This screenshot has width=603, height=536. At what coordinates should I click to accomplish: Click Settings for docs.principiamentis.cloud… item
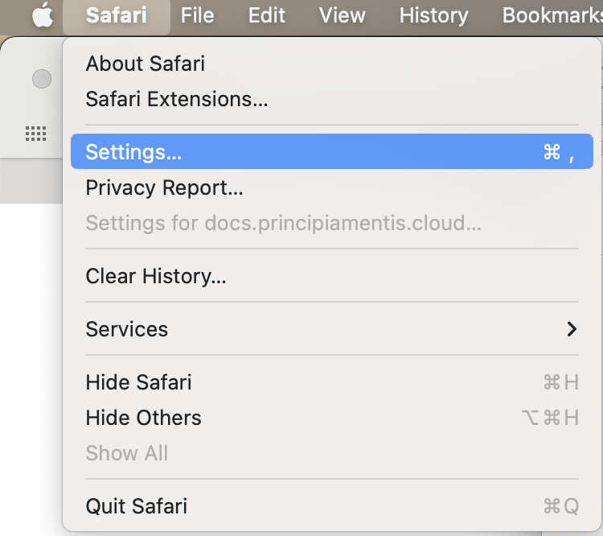coord(283,223)
